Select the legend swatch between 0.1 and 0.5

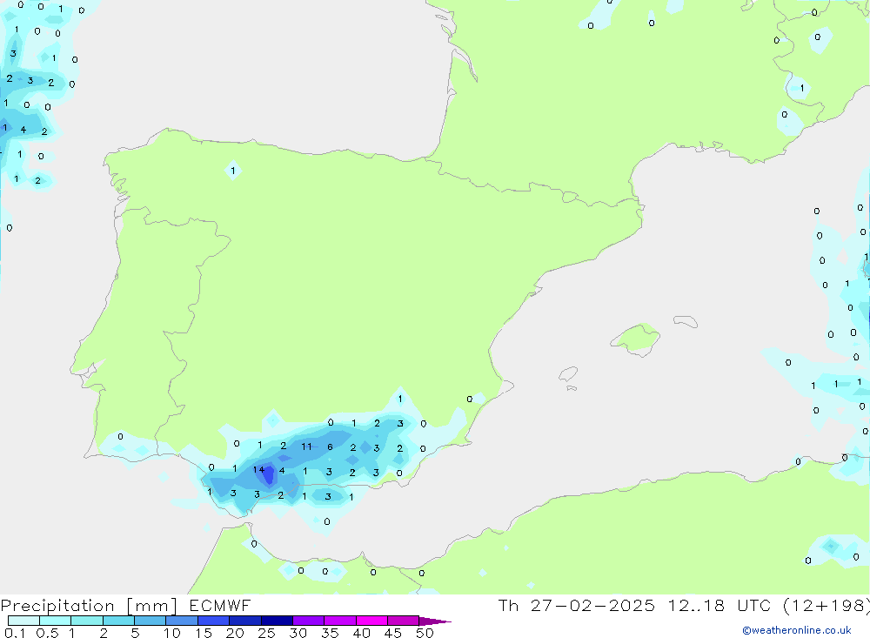point(23,621)
